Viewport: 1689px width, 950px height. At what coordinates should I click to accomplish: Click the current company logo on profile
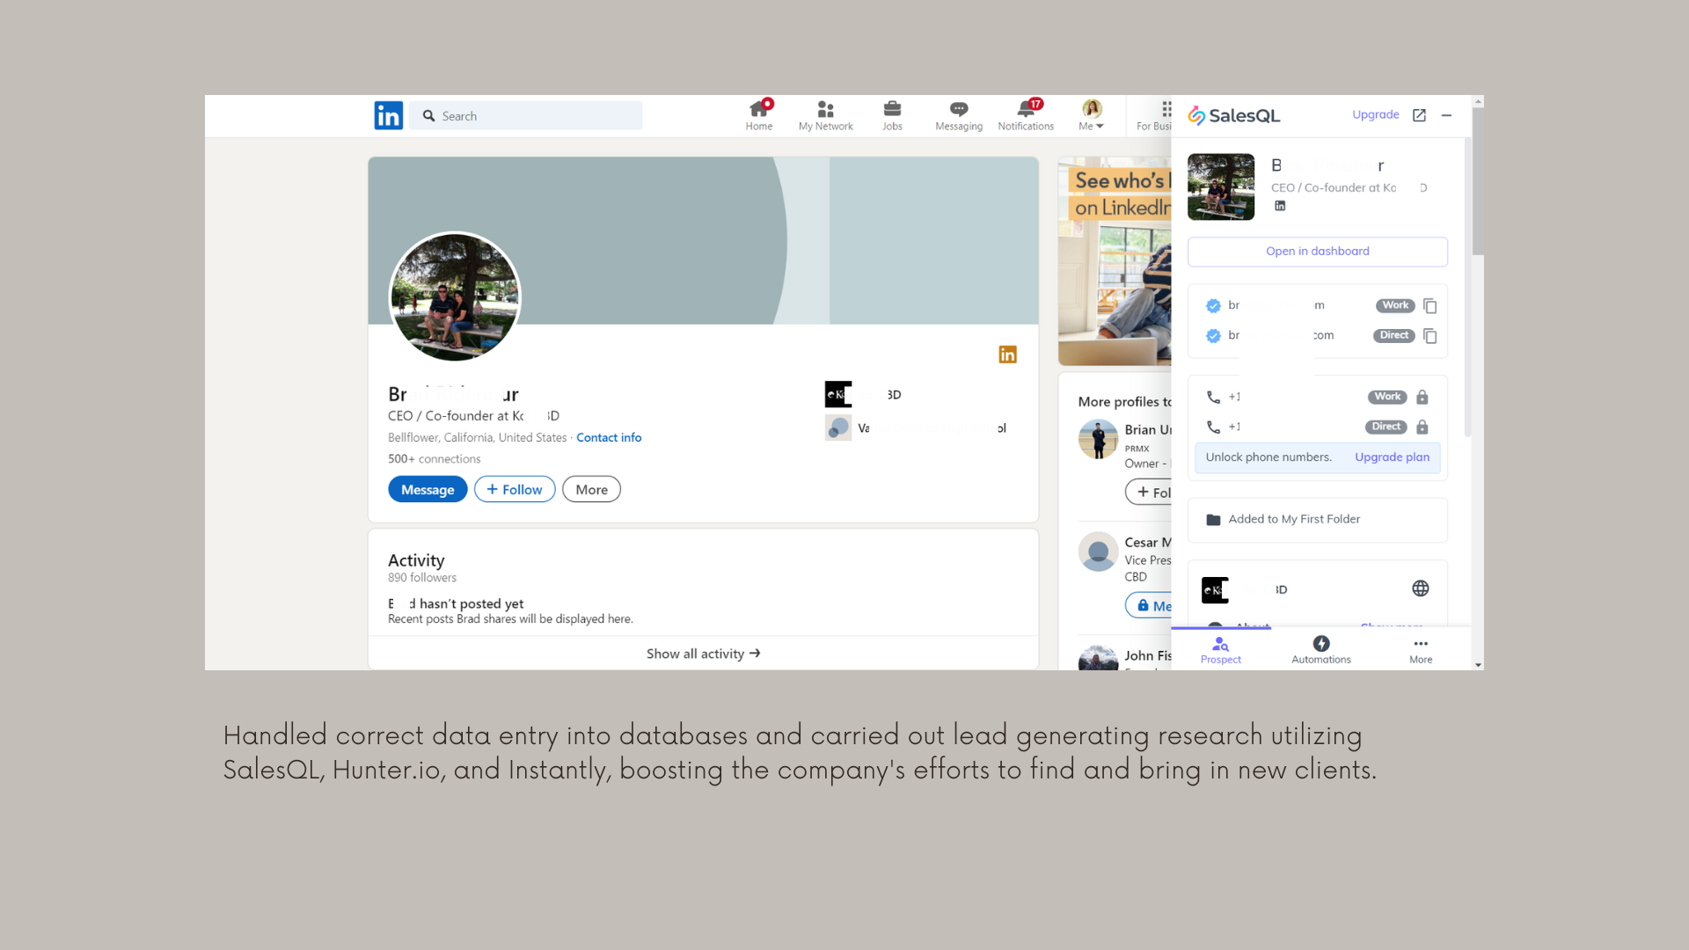click(838, 394)
